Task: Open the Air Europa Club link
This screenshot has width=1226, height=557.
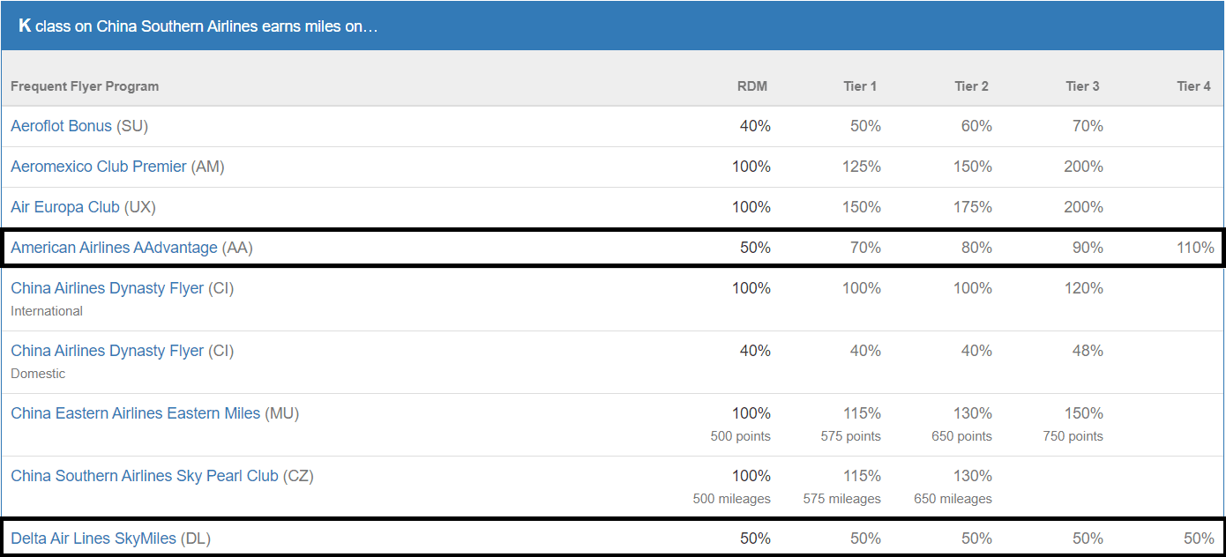Action: point(65,207)
